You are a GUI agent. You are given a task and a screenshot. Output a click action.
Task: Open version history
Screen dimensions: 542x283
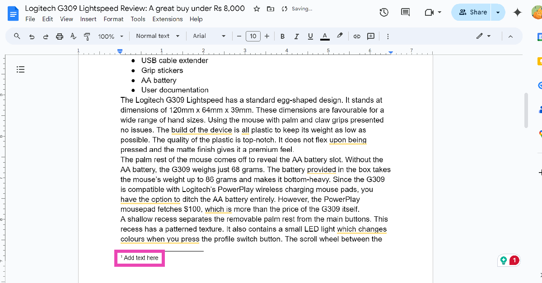383,12
